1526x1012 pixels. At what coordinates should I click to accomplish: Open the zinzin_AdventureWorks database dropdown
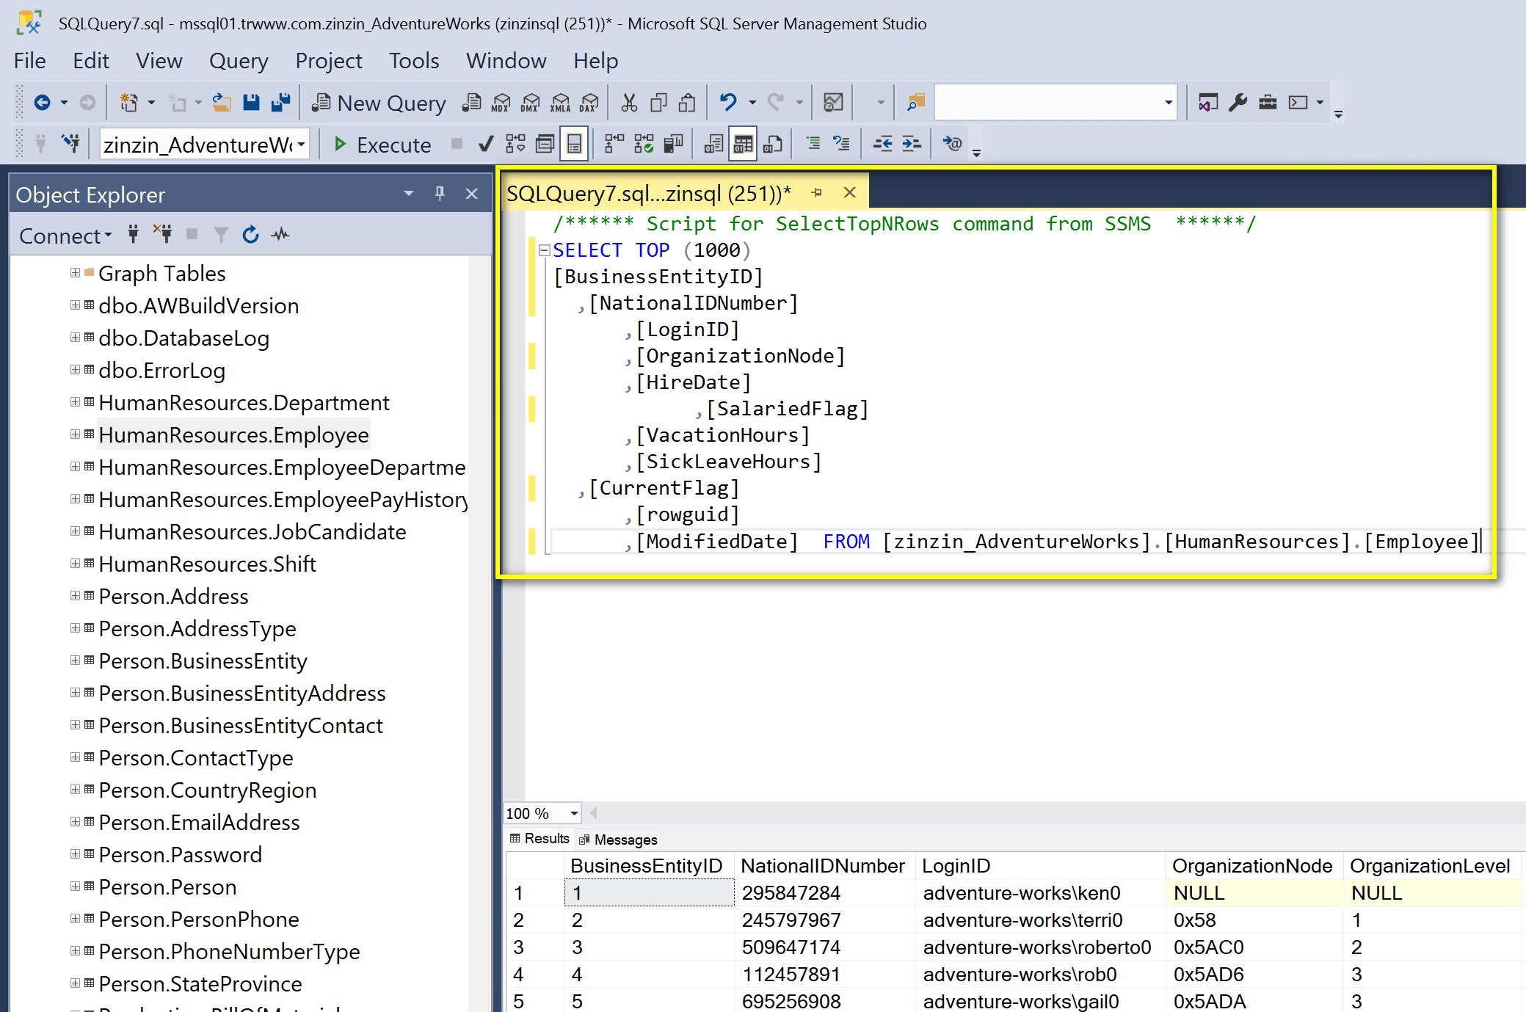(x=301, y=145)
